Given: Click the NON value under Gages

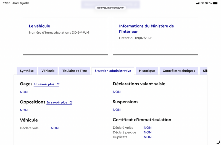Looking at the screenshot, I should pyautogui.click(x=24, y=92).
